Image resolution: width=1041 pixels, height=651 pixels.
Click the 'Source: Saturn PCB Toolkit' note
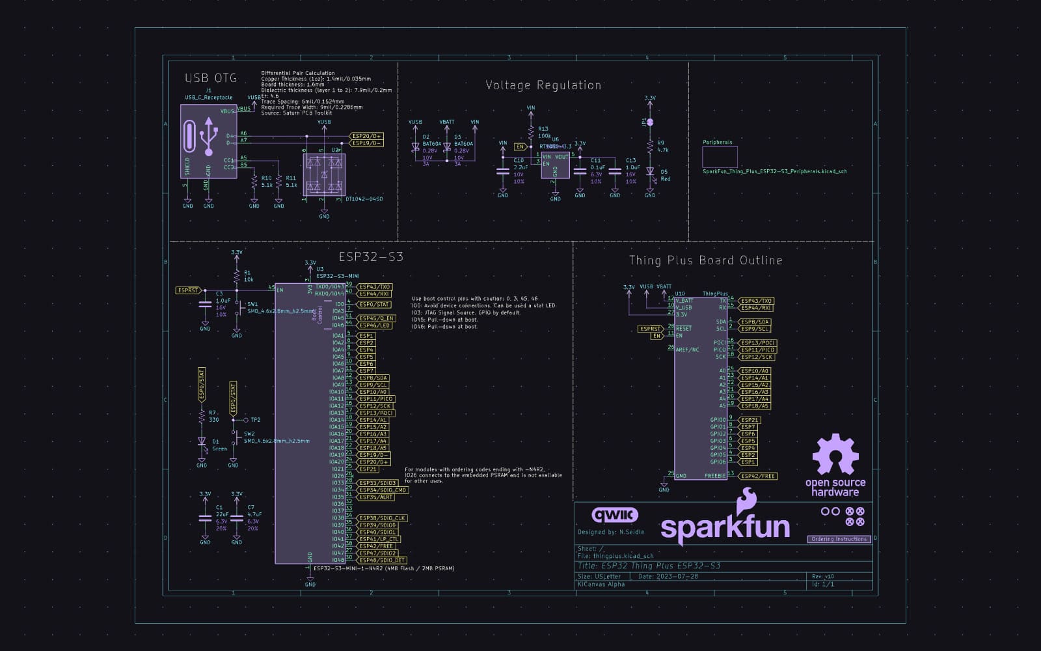(x=297, y=113)
